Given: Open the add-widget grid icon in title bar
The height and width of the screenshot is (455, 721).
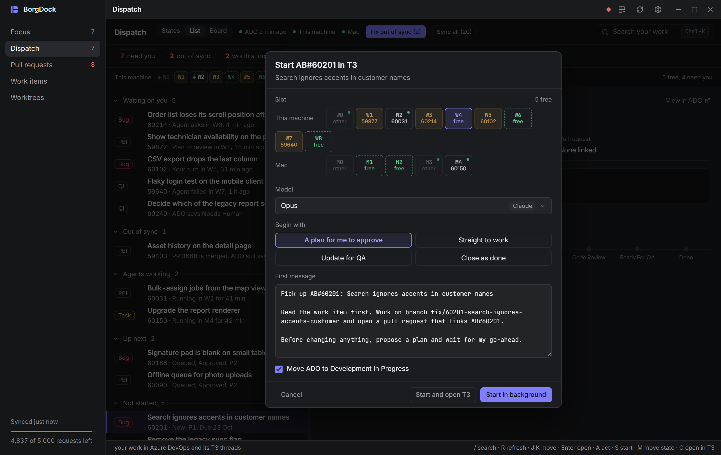Looking at the screenshot, I should (622, 10).
